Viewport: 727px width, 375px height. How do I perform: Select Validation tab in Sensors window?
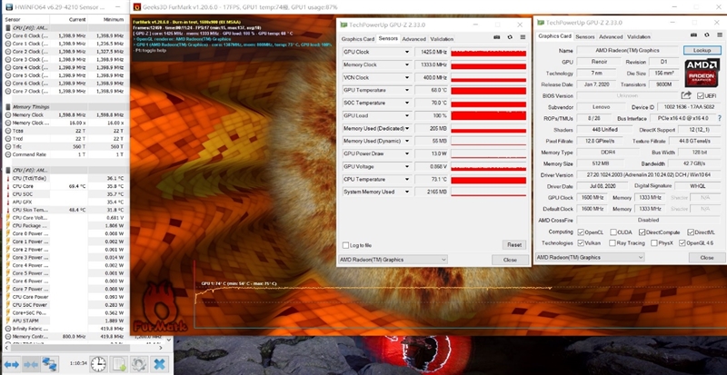442,39
